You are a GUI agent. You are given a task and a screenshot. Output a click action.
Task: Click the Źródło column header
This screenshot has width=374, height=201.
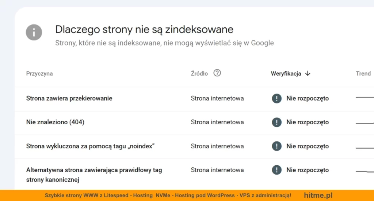[199, 73]
